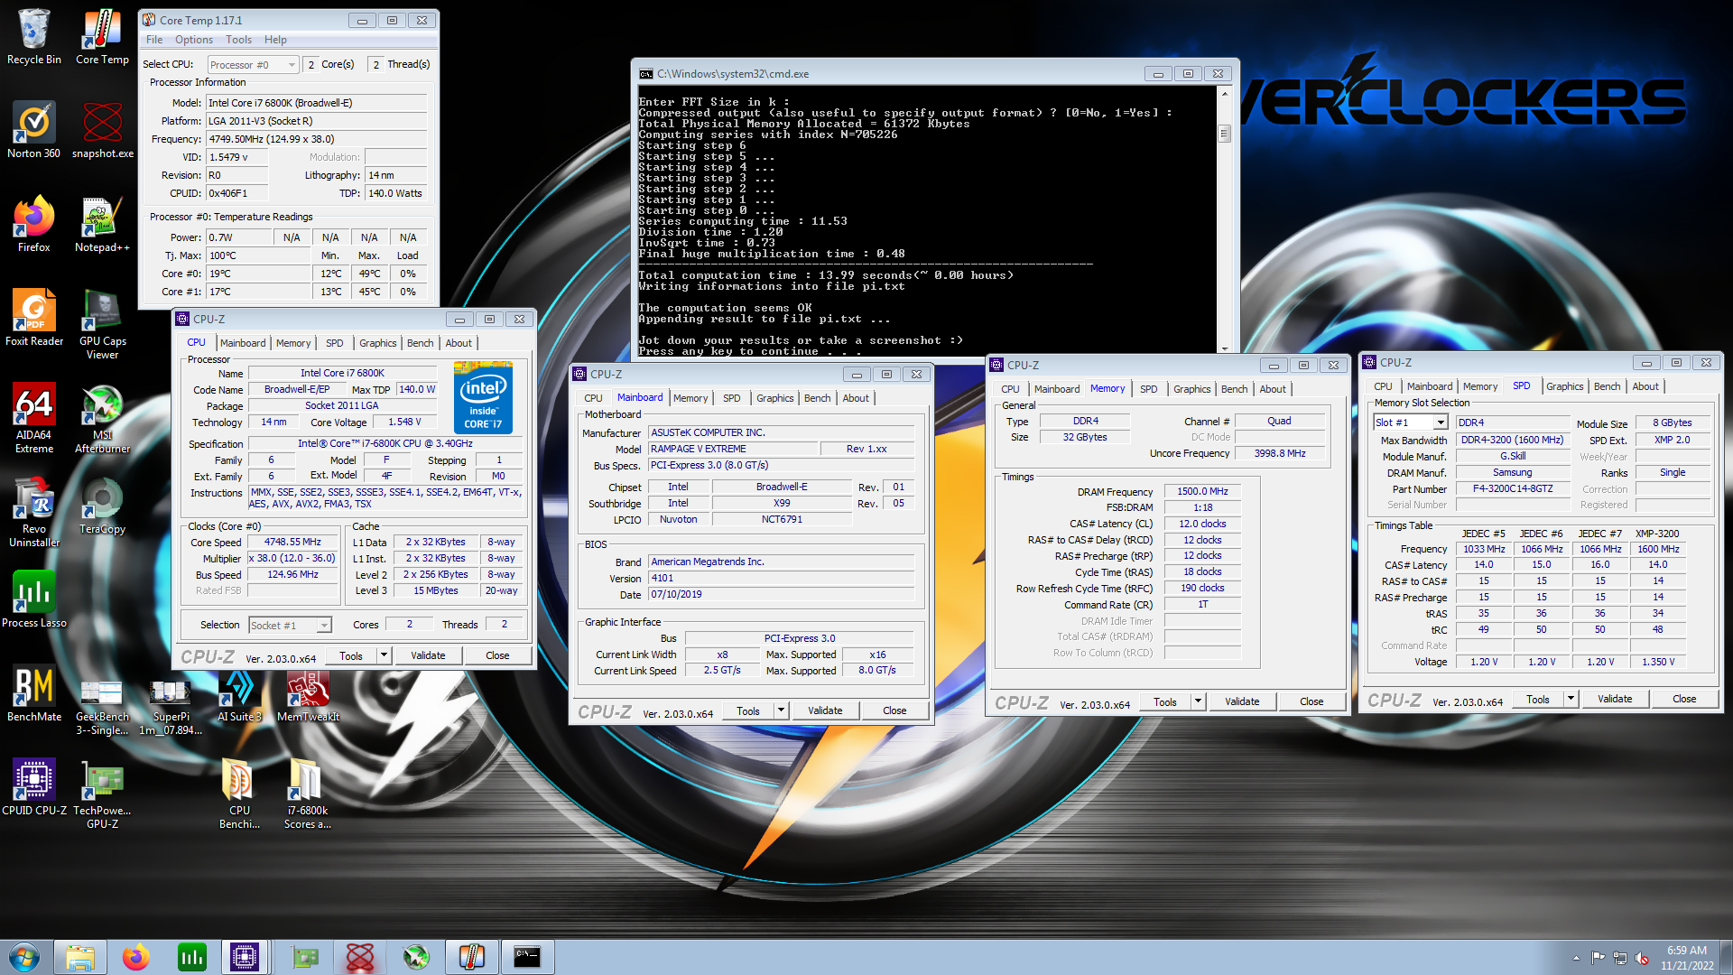This screenshot has height=975, width=1733.
Task: Expand the Tools arrow in CPU-Z CPU window
Action: click(x=384, y=655)
